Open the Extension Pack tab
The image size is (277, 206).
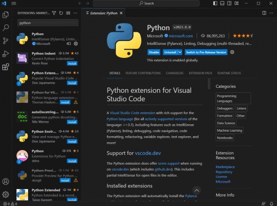[200, 73]
